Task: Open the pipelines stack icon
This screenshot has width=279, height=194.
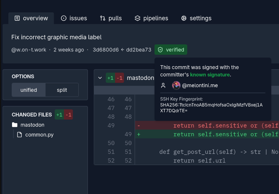Action: (x=137, y=18)
